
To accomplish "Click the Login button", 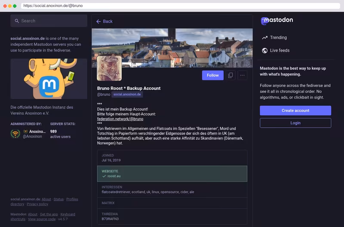I will pyautogui.click(x=295, y=123).
